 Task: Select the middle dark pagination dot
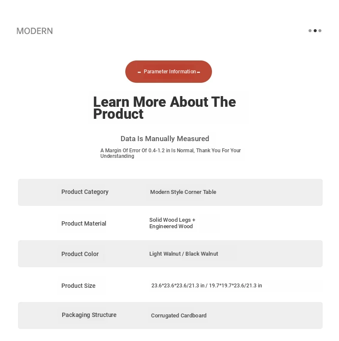tap(315, 30)
